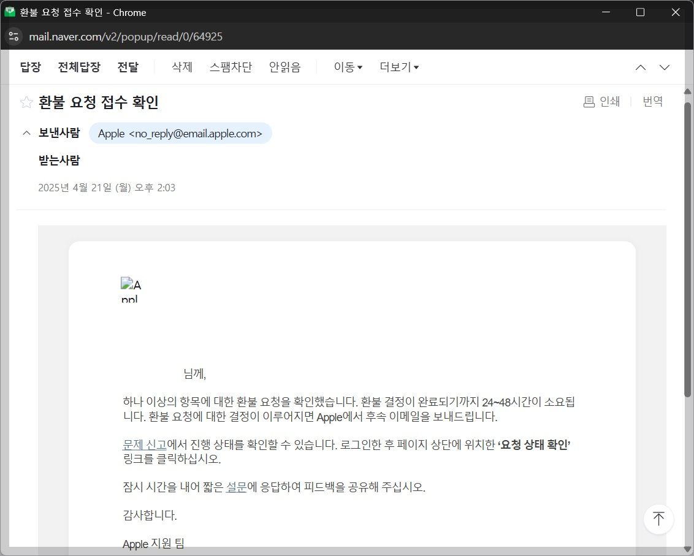Image resolution: width=694 pixels, height=556 pixels.
Task: Click the broken Apple logo image
Action: 131,289
